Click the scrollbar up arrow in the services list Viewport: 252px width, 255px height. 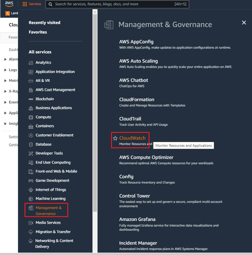[95, 12]
